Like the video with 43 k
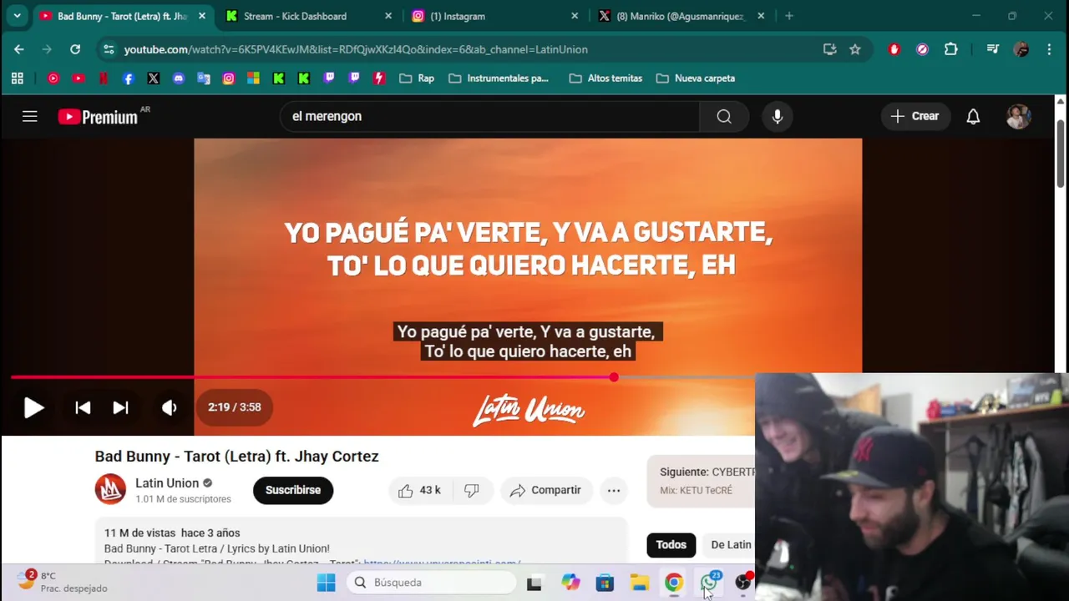 click(419, 490)
